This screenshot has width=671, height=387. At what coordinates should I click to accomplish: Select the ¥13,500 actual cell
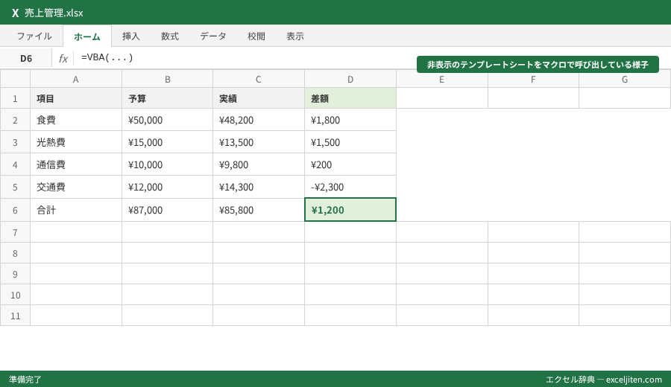(259, 142)
